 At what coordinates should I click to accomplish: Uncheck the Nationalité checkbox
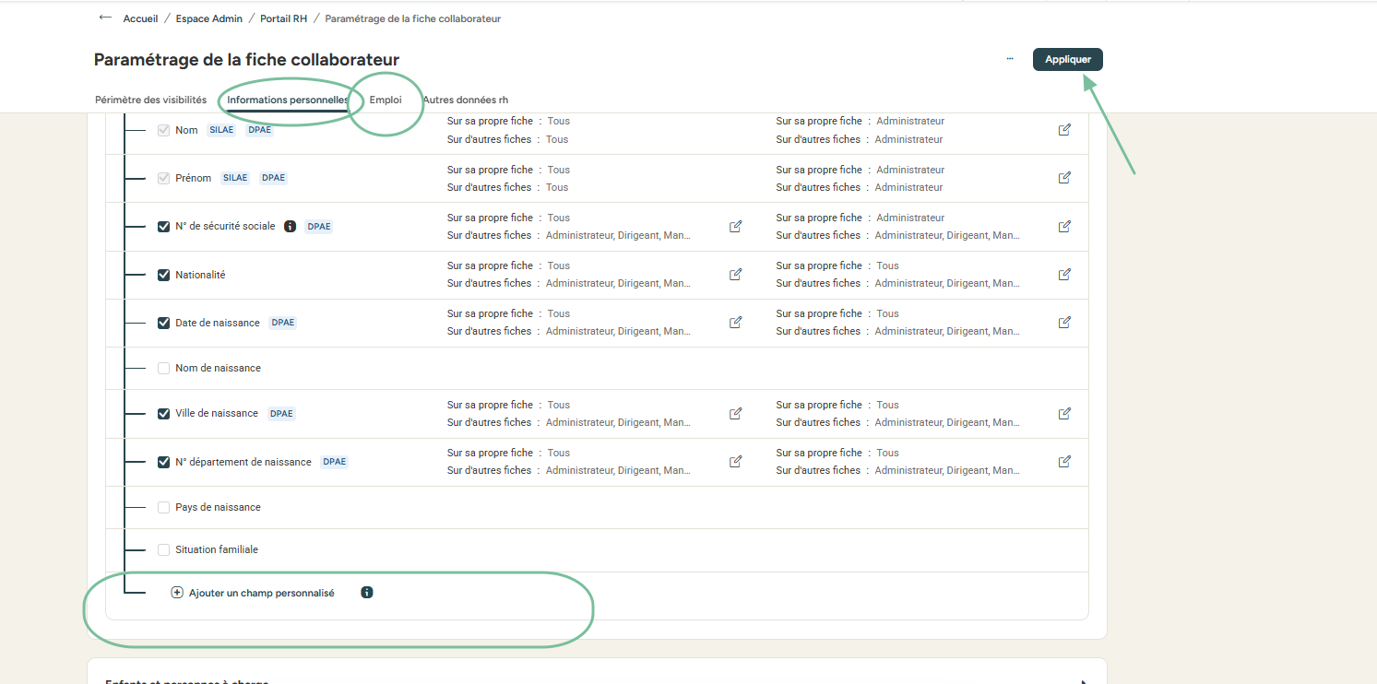point(163,275)
